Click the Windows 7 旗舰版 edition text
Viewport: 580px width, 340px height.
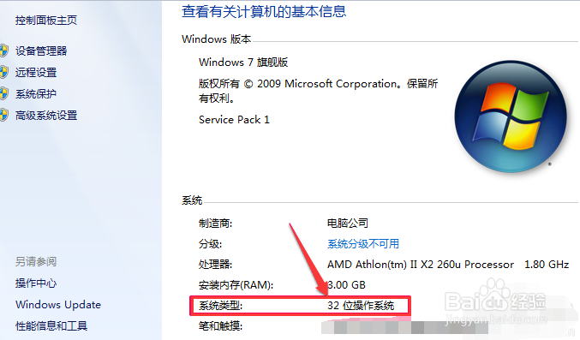click(243, 62)
